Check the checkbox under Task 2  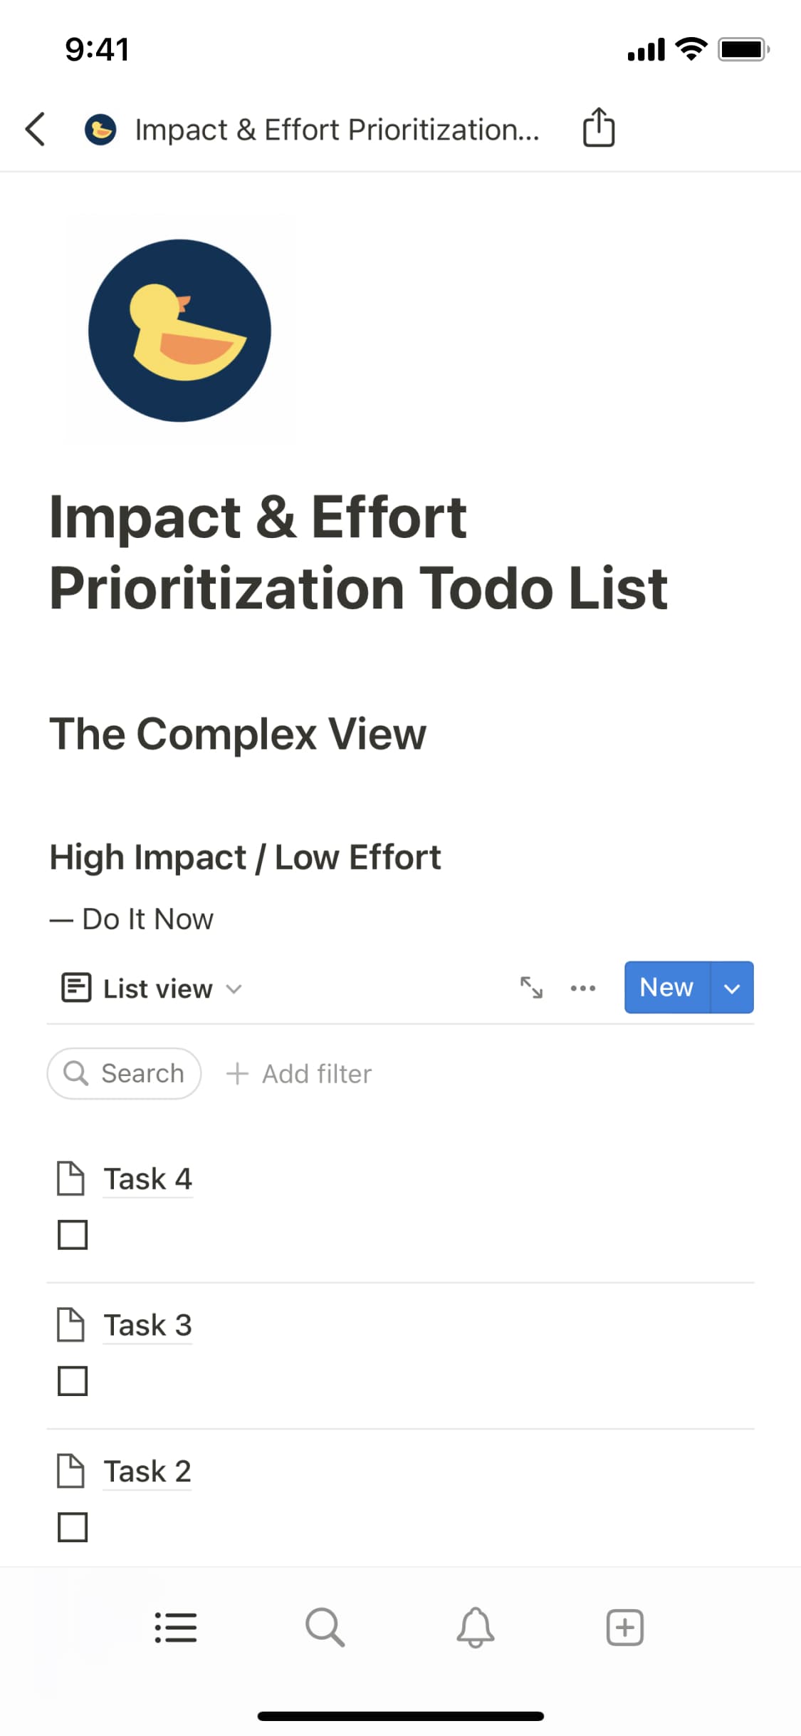(73, 1527)
